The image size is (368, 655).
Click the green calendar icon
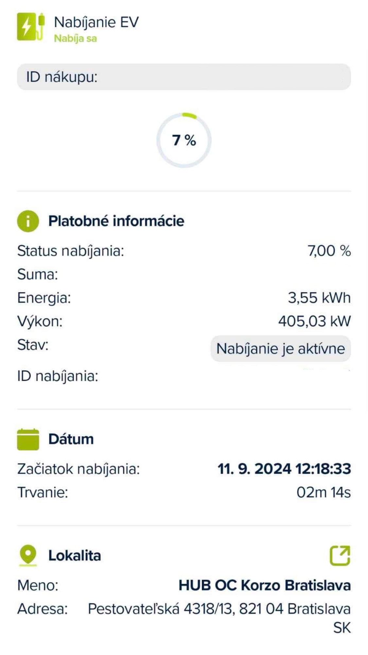click(x=28, y=439)
